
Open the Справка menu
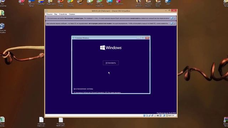pos(72,14)
